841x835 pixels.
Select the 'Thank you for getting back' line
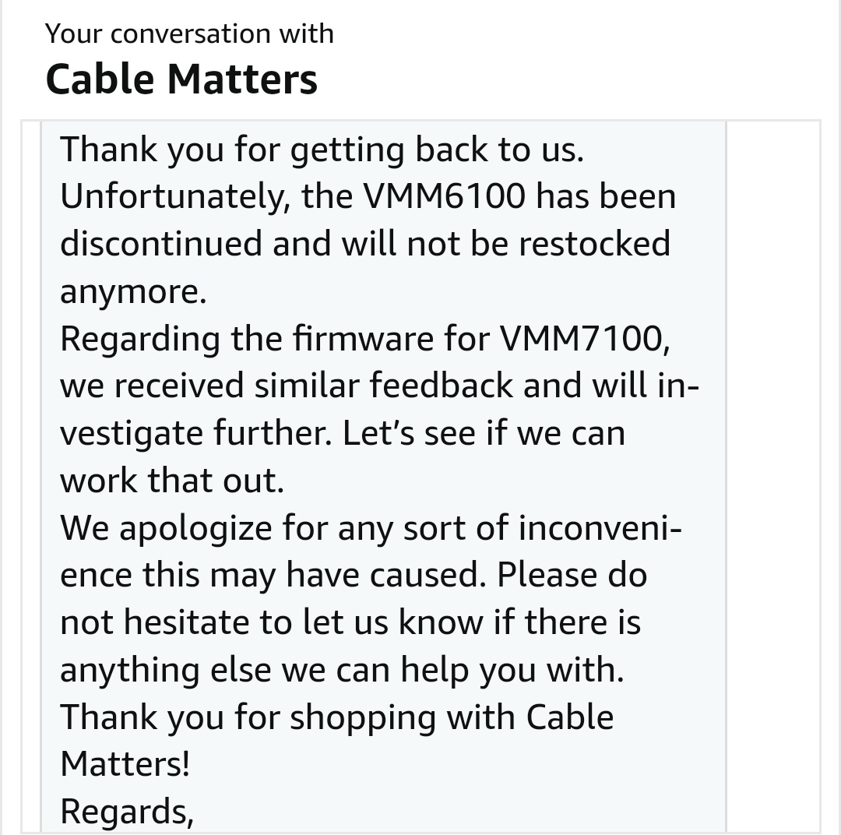tap(322, 149)
